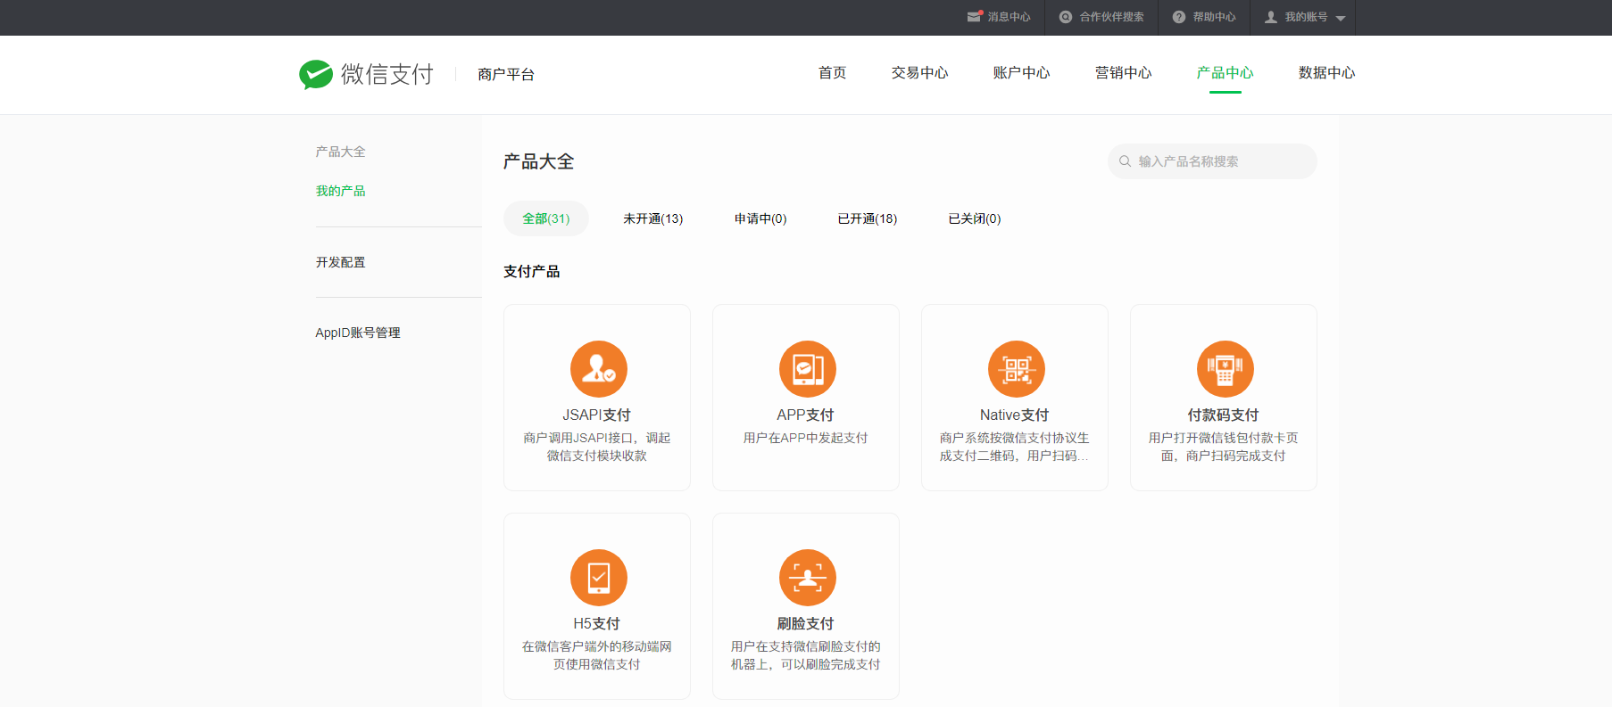Click the 我的账号 user avatar icon
The height and width of the screenshot is (707, 1612).
[1271, 17]
